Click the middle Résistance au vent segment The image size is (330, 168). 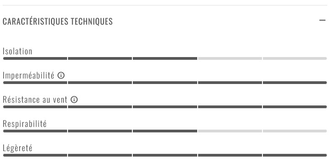coord(165,107)
